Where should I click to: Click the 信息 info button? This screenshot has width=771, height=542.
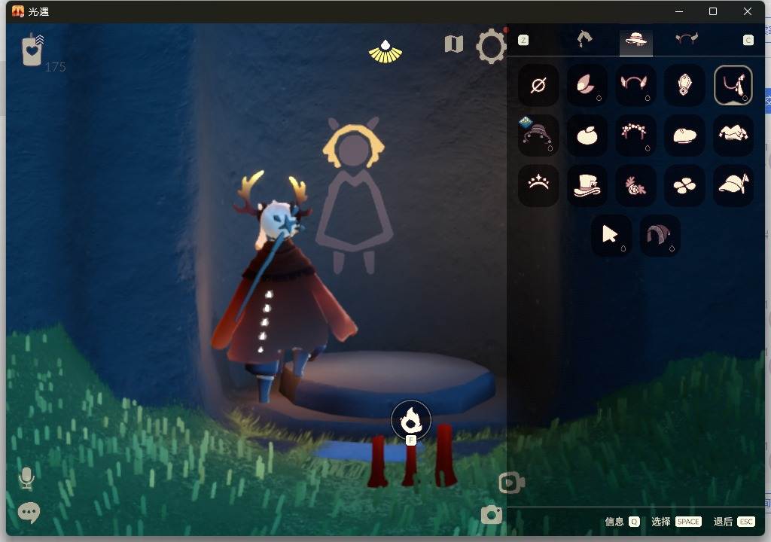point(622,522)
